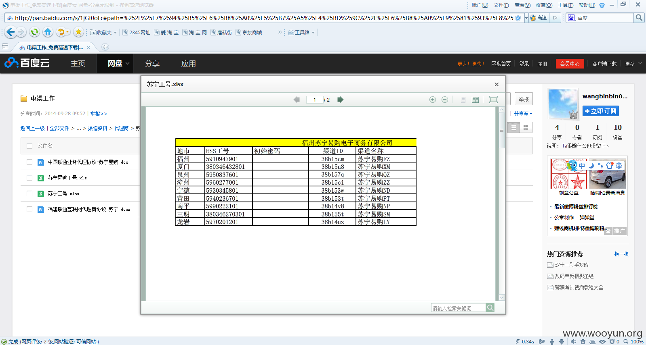The width and height of the screenshot is (646, 345).
Task: Open the 客户端下载 link
Action: [x=604, y=64]
